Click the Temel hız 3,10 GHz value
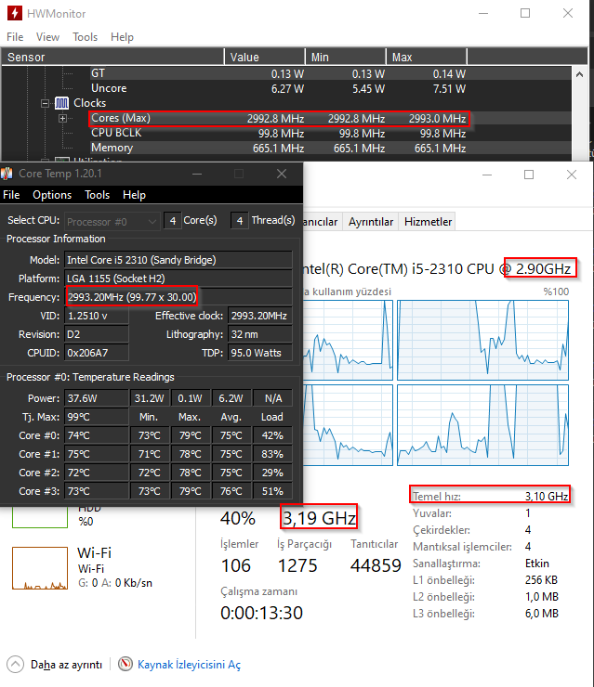Screen dimensions: 594x687 [547, 497]
